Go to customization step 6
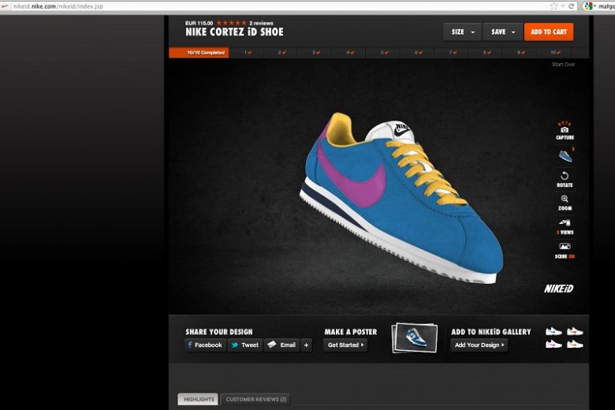Image resolution: width=615 pixels, height=410 pixels. [x=419, y=53]
